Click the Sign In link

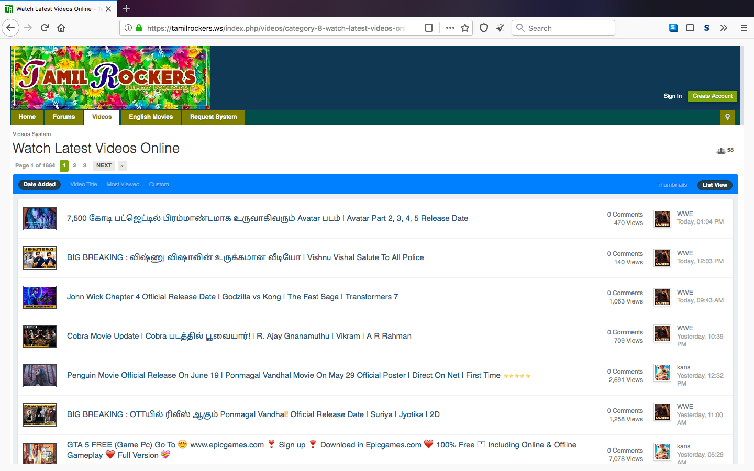click(672, 96)
